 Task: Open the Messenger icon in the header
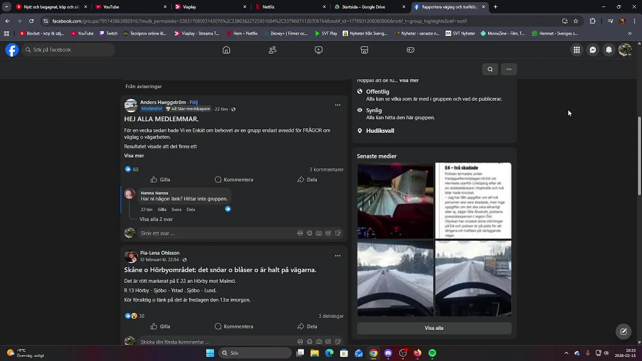[593, 50]
